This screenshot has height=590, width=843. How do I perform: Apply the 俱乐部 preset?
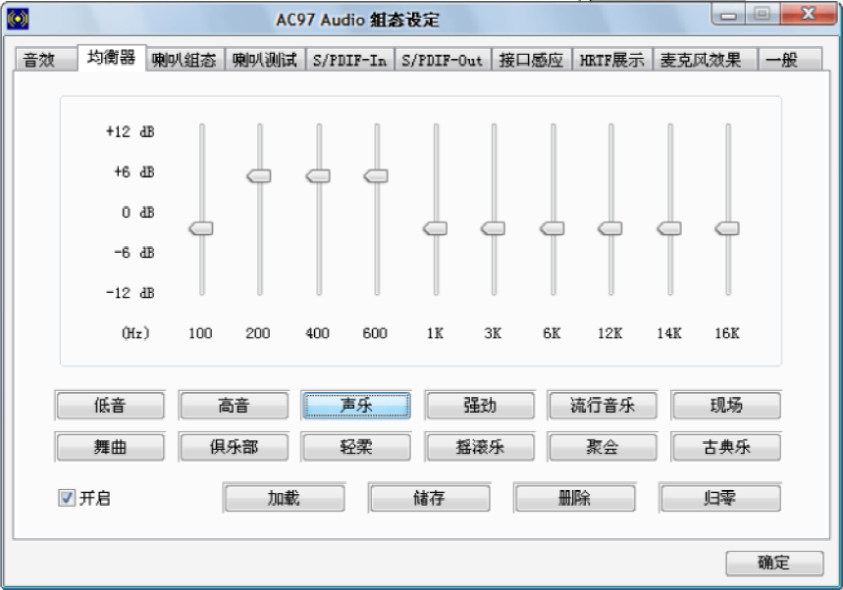tap(234, 447)
